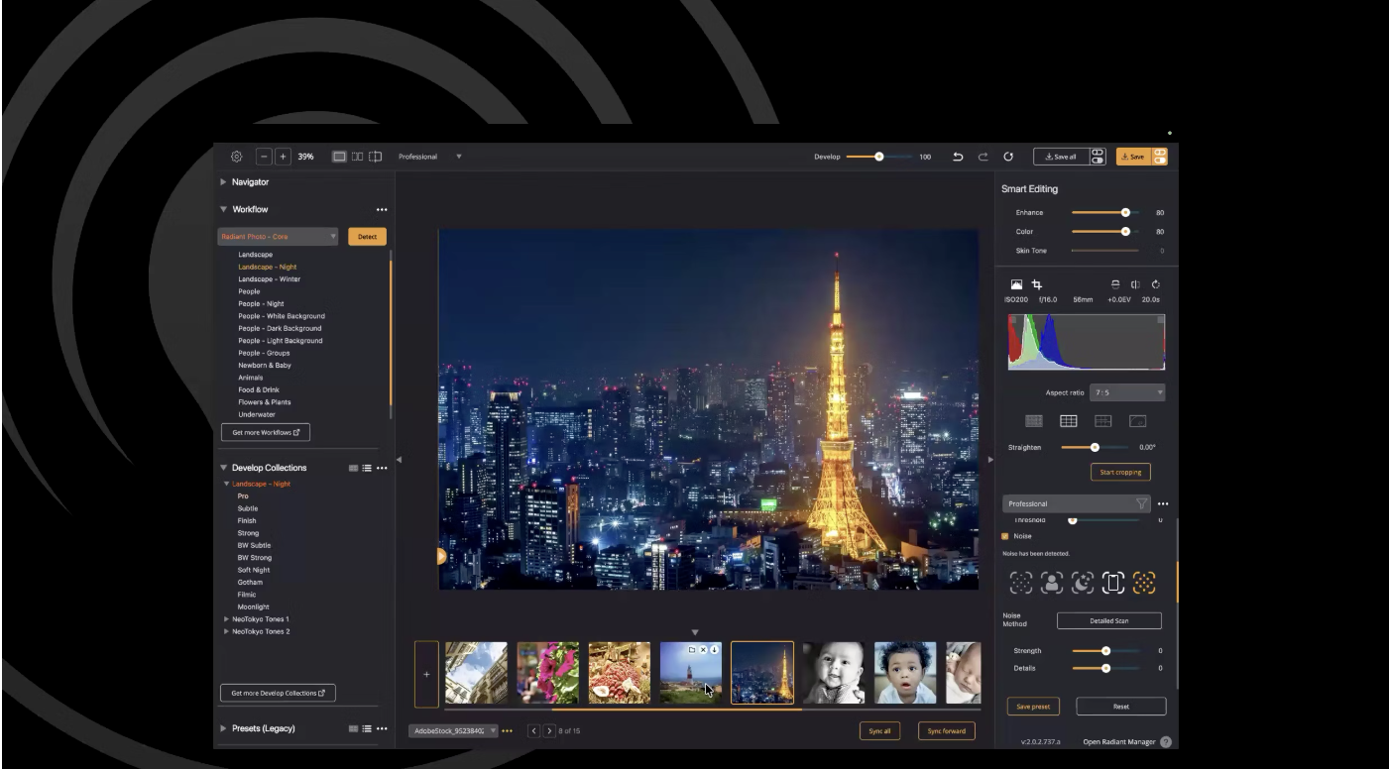Click the Enhance slider handle
The height and width of the screenshot is (769, 1389).
1125,212
